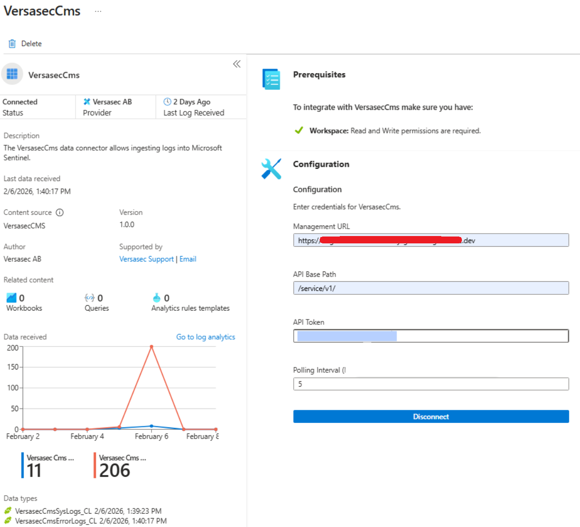
Task: Click the VersasecCmsErrorLogs_CL status icon
Action: [x=8, y=521]
